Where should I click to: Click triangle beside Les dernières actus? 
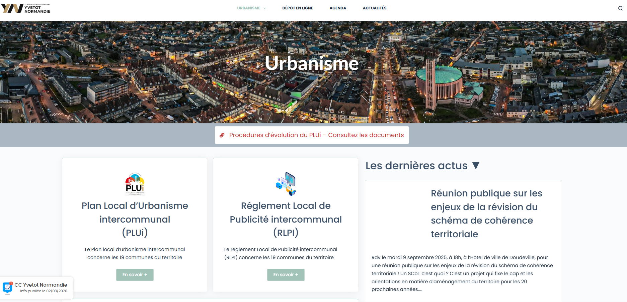click(x=476, y=166)
